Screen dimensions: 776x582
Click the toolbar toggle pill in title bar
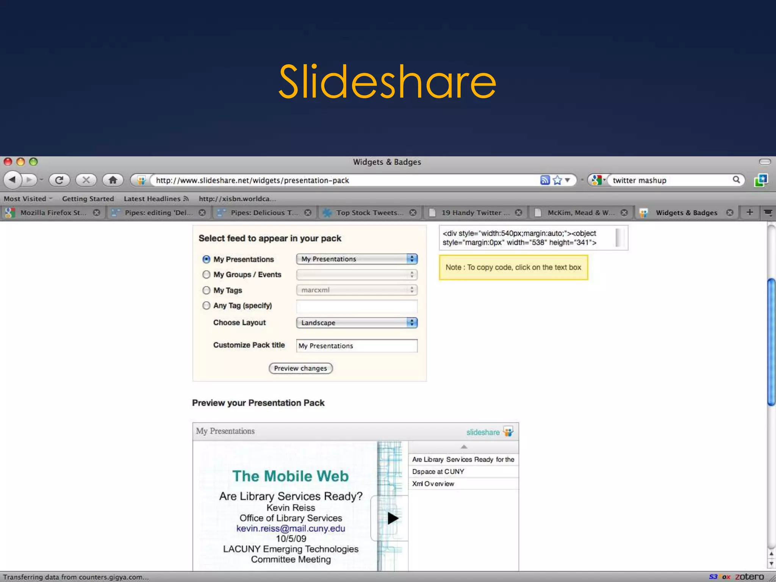[x=765, y=162]
